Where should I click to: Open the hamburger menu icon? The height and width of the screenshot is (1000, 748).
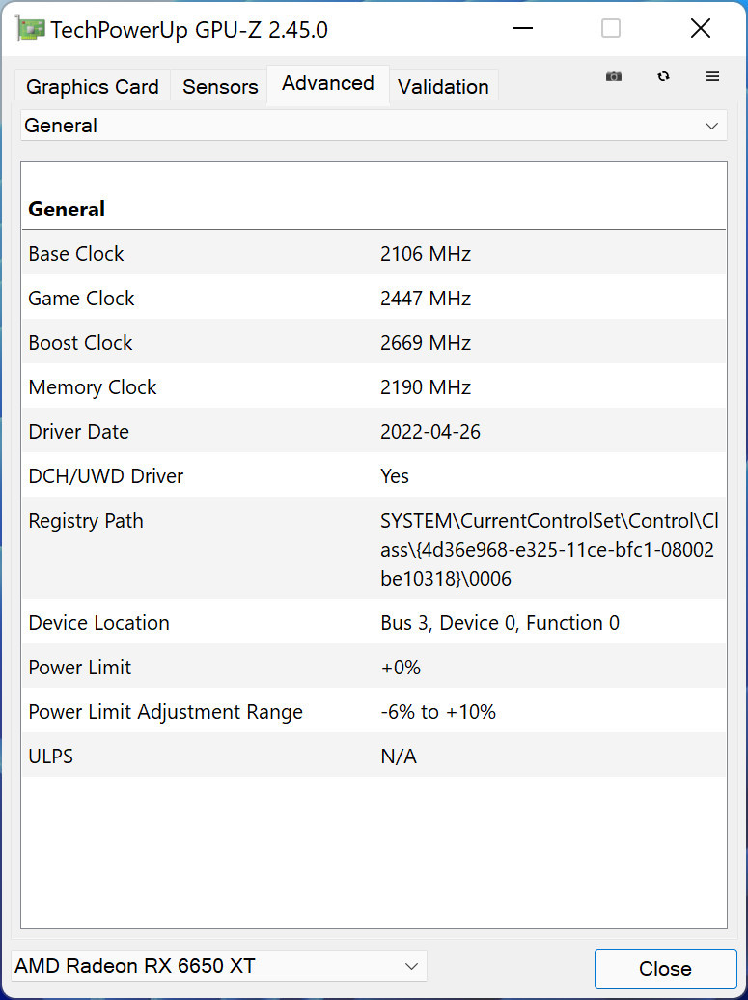pos(713,76)
